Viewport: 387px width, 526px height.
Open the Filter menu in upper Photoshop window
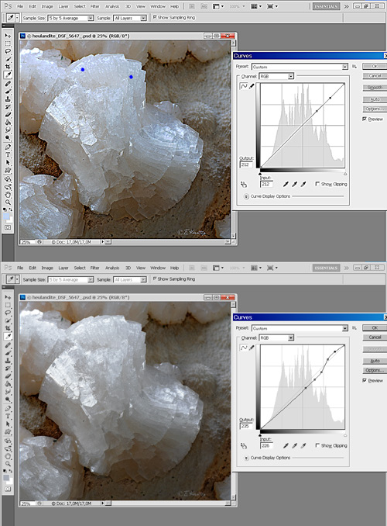95,6
